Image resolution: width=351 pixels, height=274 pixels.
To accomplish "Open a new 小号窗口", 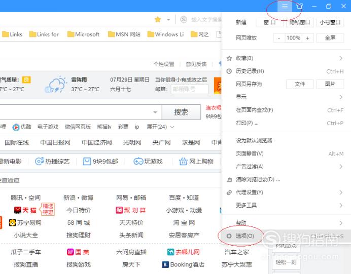I will pyautogui.click(x=330, y=22).
